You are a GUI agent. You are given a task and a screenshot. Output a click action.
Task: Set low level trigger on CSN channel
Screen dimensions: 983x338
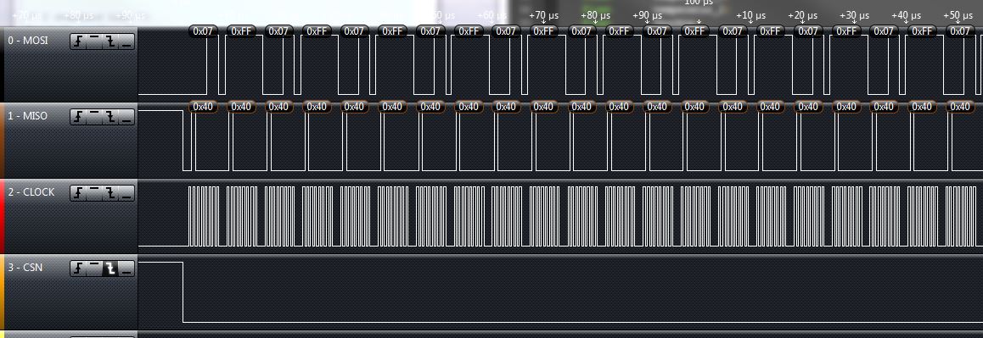point(126,269)
